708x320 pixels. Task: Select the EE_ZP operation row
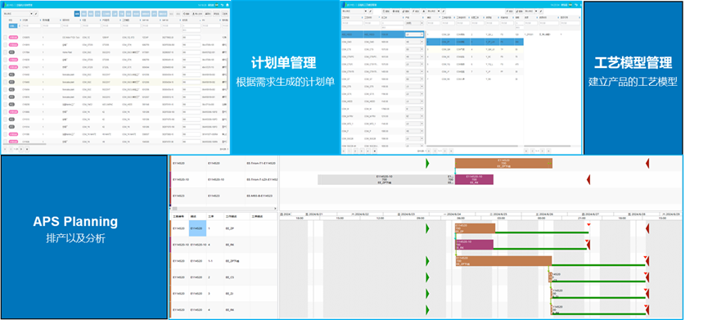pyautogui.click(x=223, y=228)
